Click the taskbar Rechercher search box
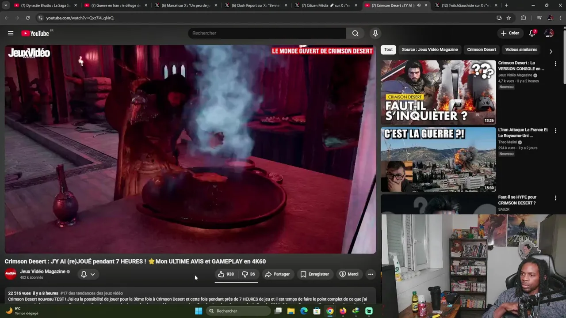Viewport: 566px width, 318px height. coord(238,311)
